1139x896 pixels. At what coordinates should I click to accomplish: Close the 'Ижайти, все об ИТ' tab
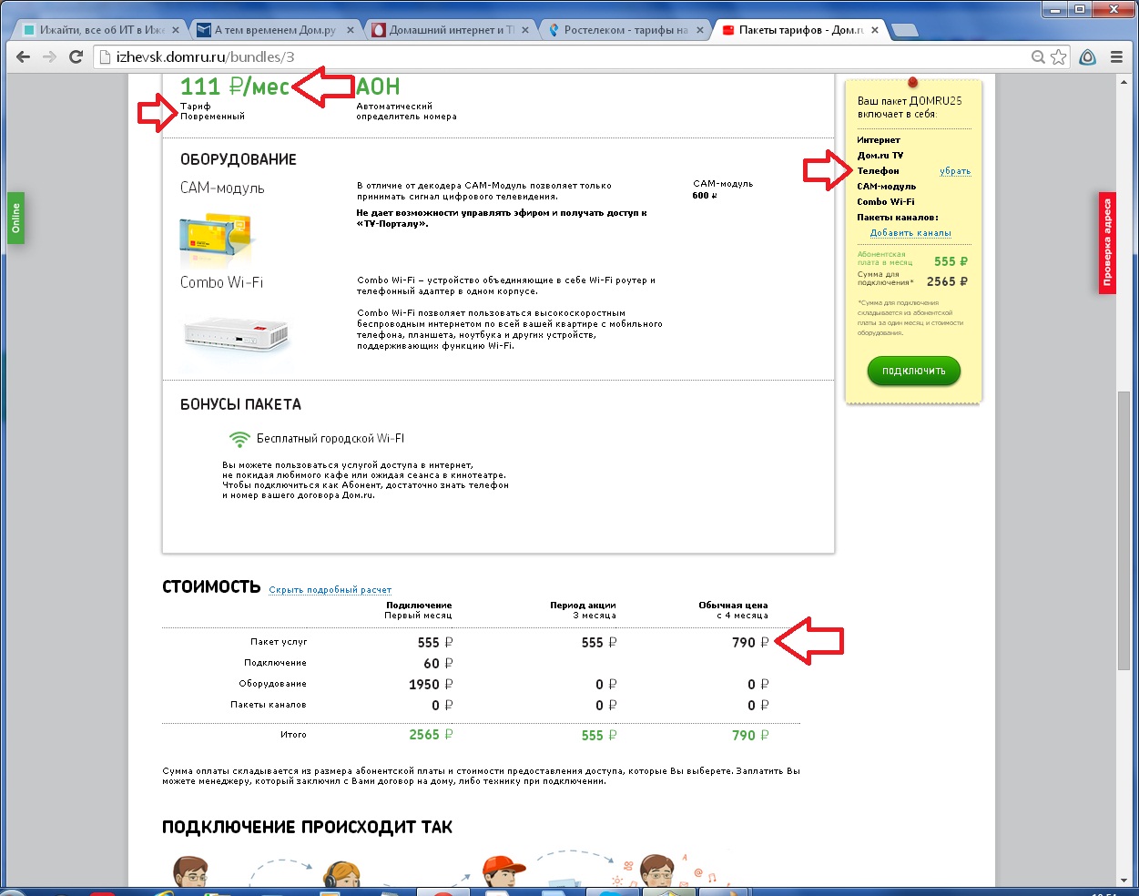tap(174, 30)
